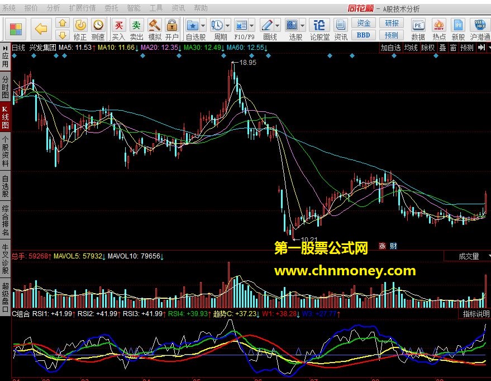This screenshot has height=381, width=491.
Task: Click the 预测 button in the toolbar
Action: point(392,35)
